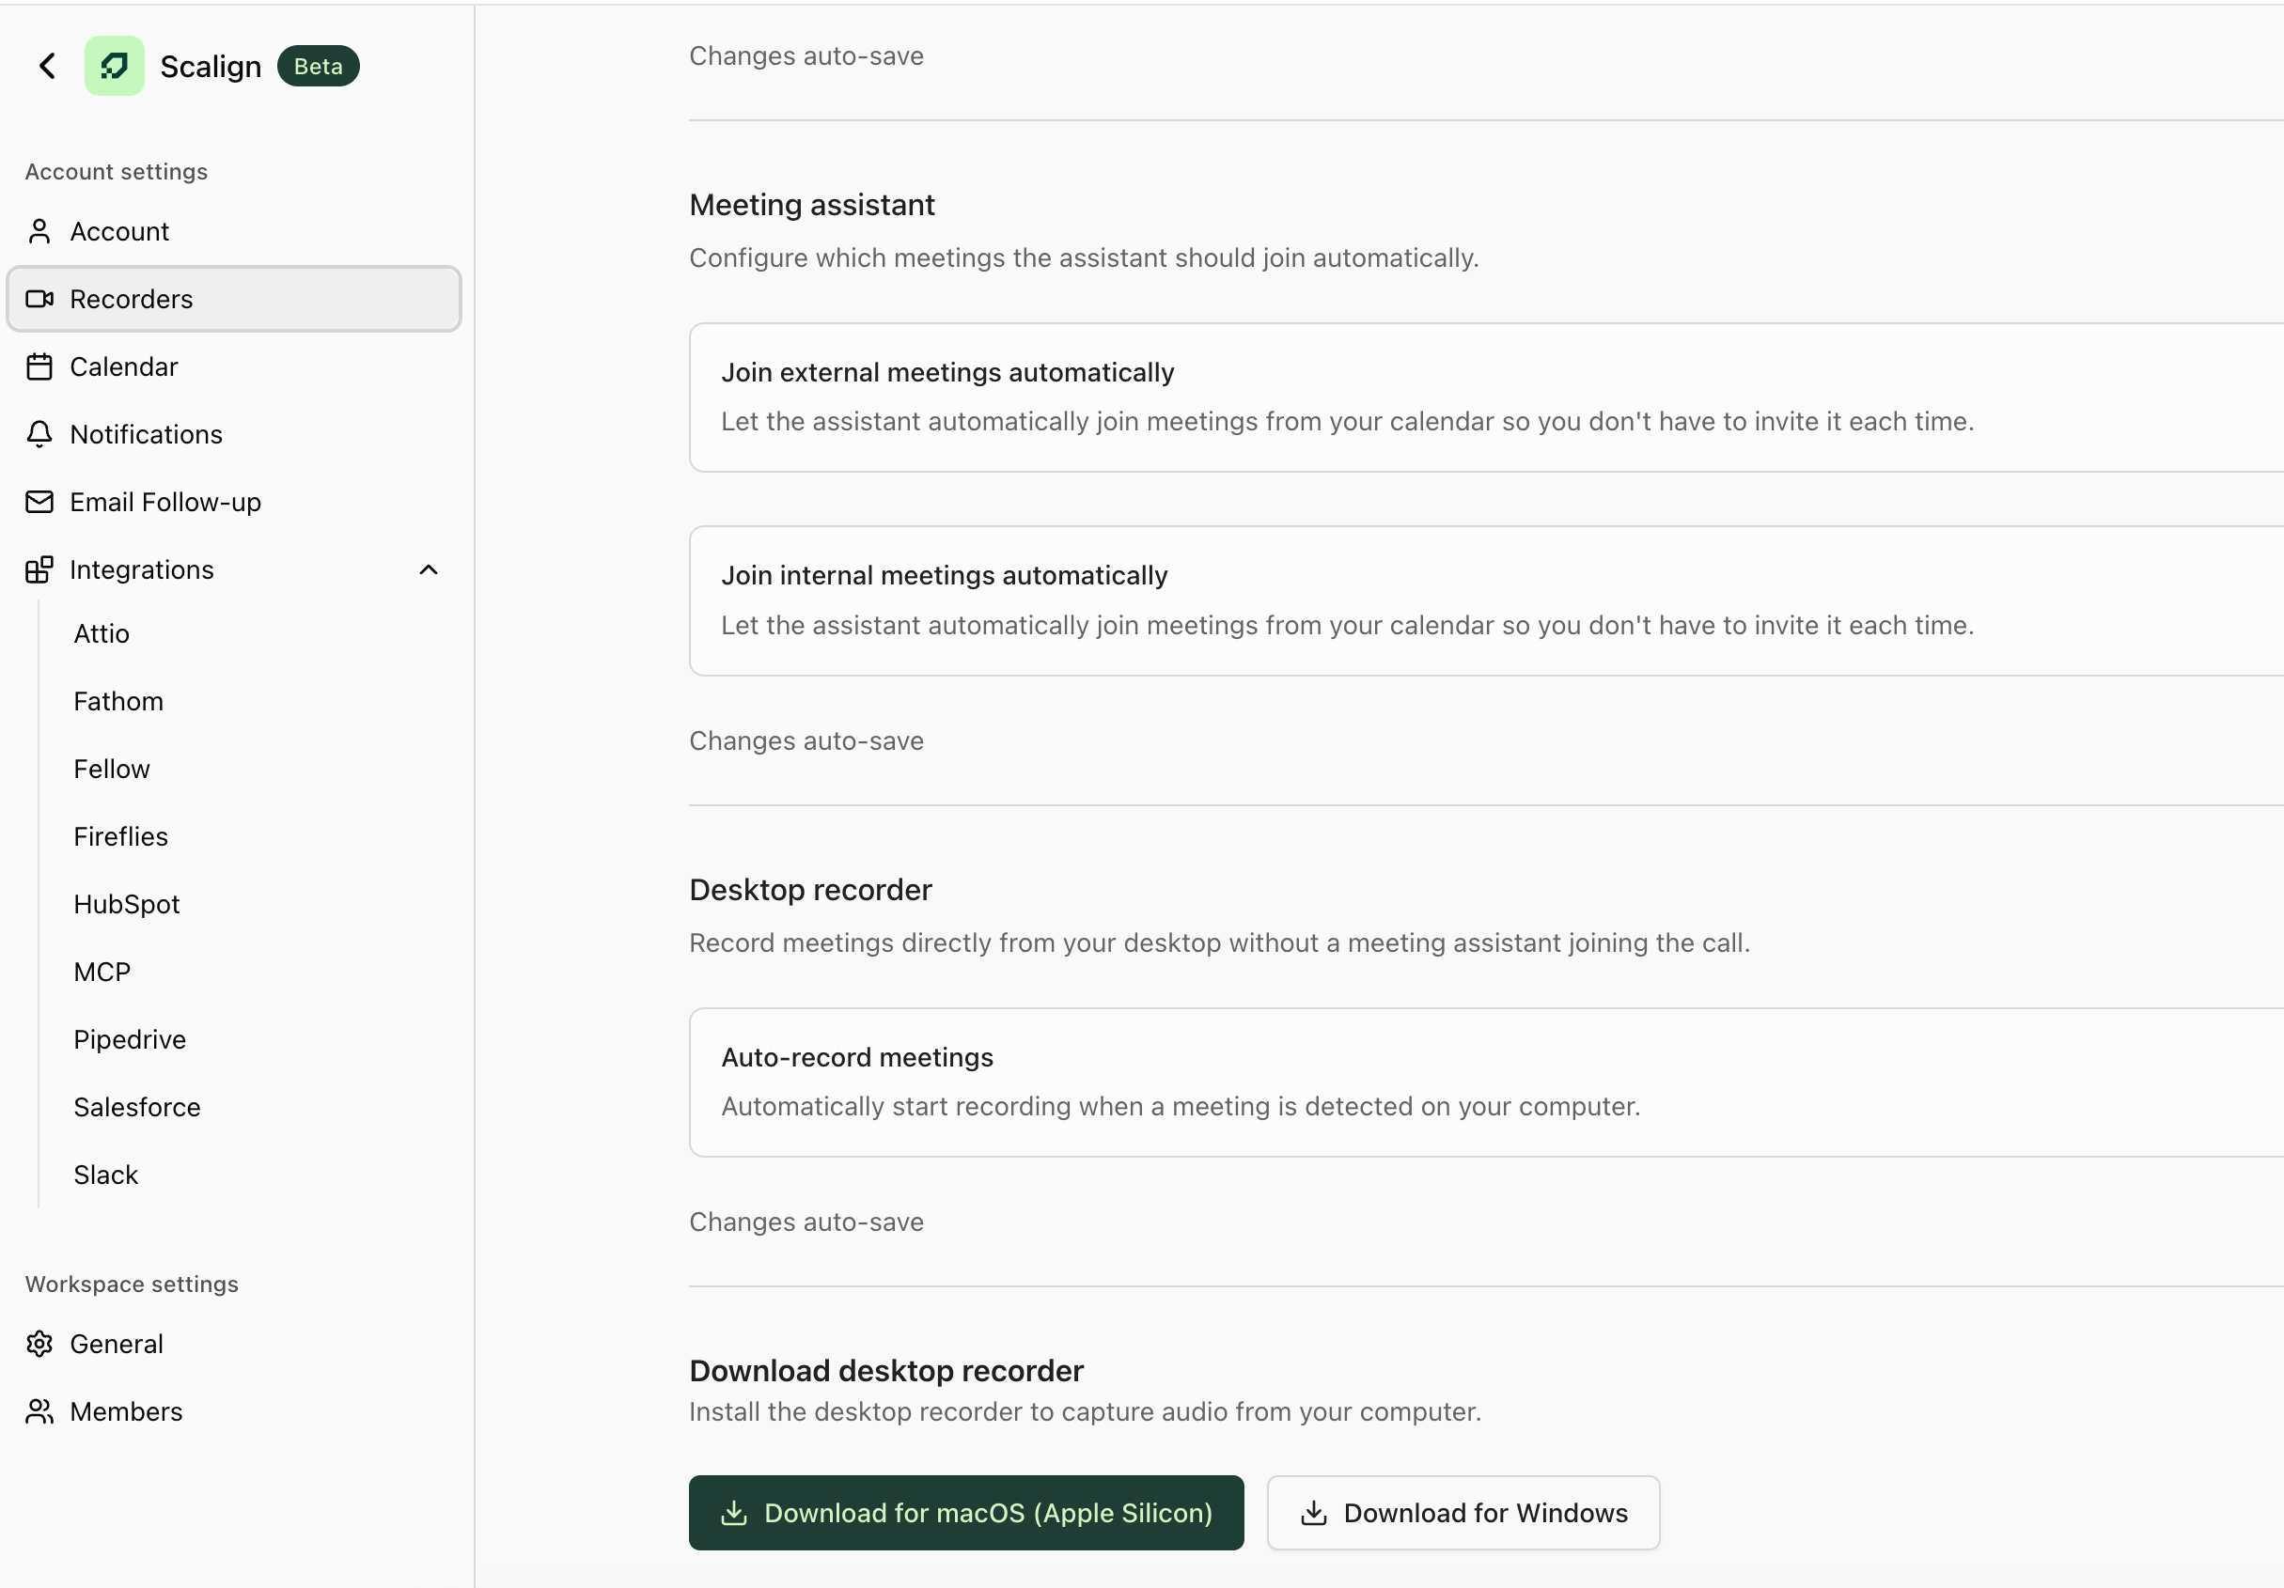
Task: Click the Scalign leaf logo icon
Action: point(115,66)
